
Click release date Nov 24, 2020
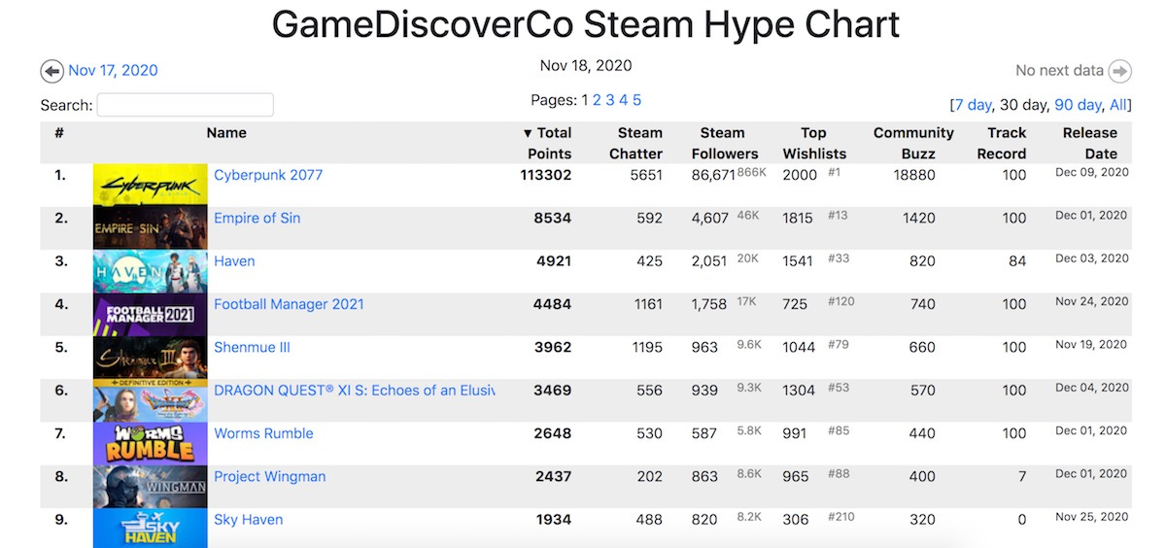1092,301
